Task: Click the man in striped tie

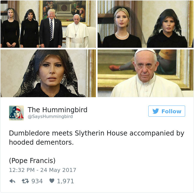Action: (51, 29)
